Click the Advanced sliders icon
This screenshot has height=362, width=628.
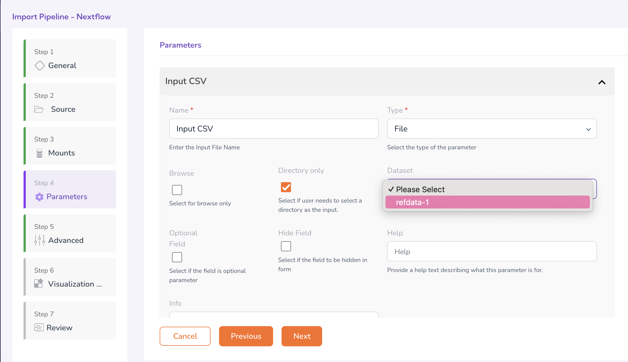[x=39, y=240]
